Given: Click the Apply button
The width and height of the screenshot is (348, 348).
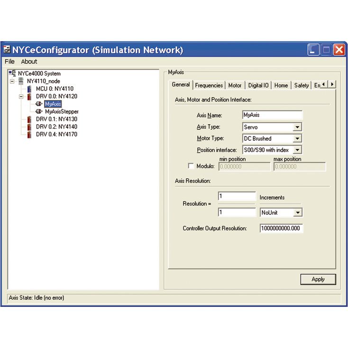Looking at the screenshot, I should [318, 279].
